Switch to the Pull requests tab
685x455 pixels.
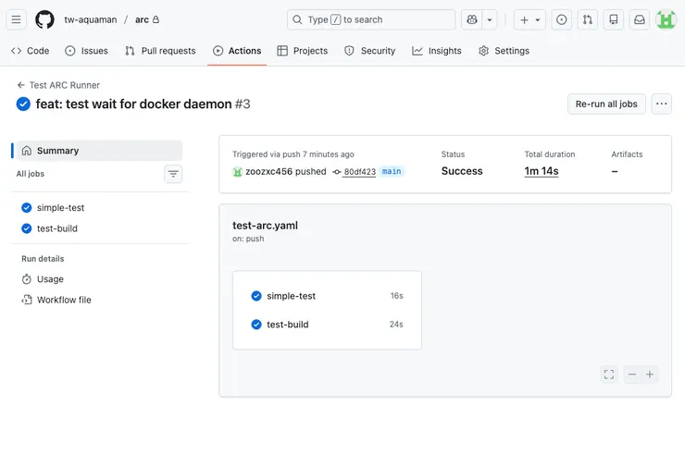[x=160, y=51]
